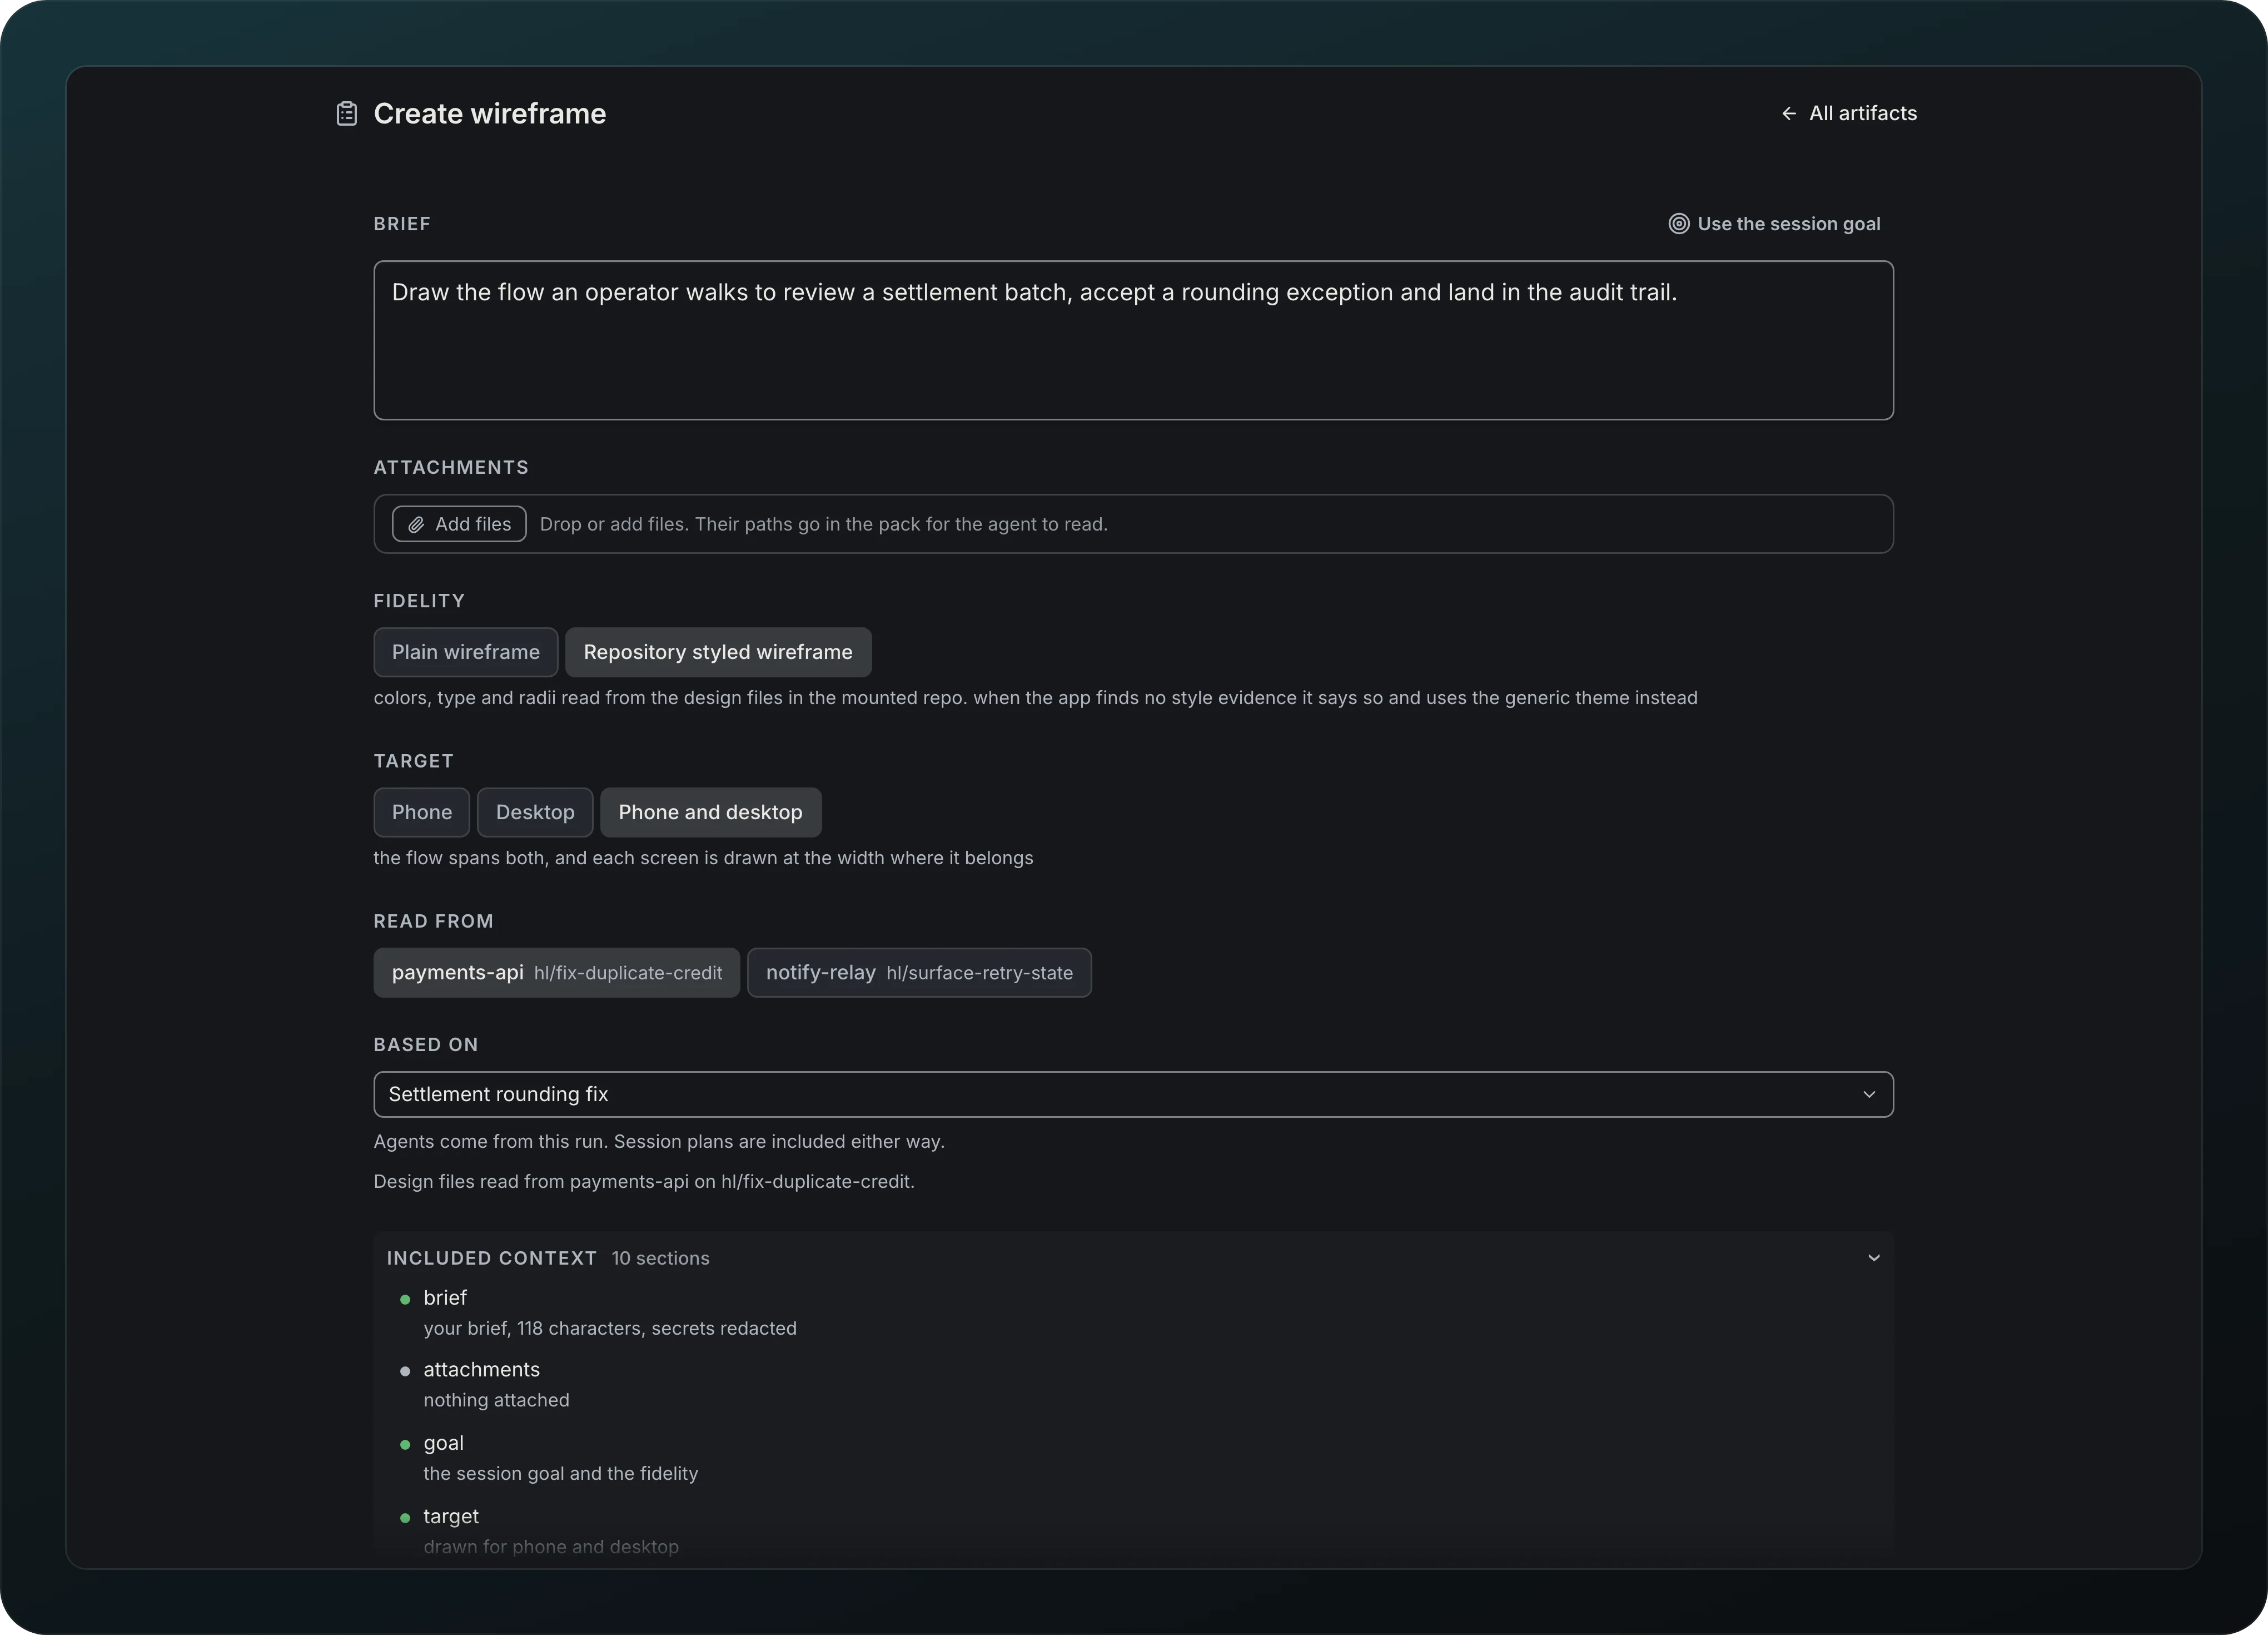Click "your brief, 118 characters, secrets redacted"
Screen dimensions: 2268x1635
pyautogui.click(x=610, y=1329)
